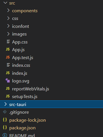Open the css folder
Screen dimensions: 103x137
click(x=15, y=18)
